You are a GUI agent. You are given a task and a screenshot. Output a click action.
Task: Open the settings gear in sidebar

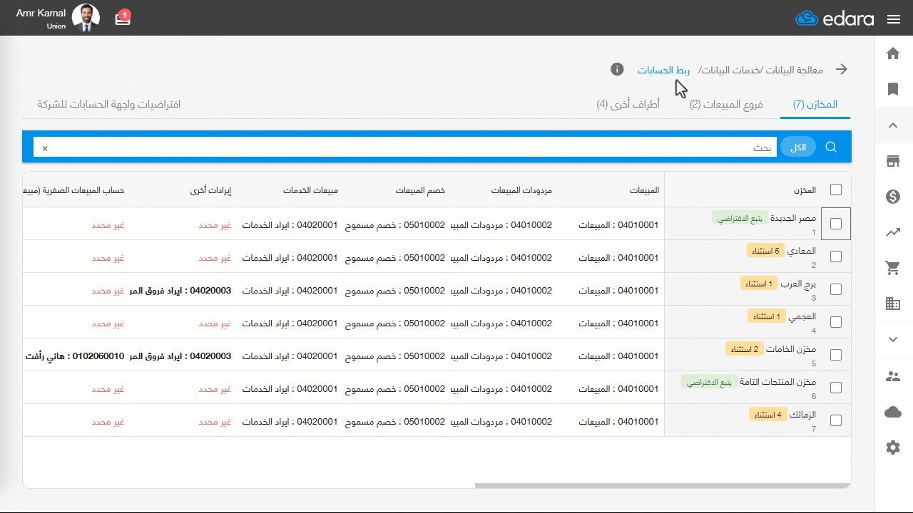point(893,447)
